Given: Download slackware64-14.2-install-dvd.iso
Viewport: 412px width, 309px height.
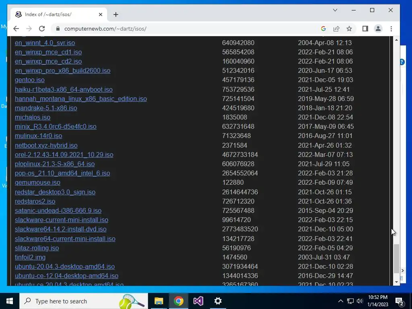Looking at the screenshot, I should point(61,229).
